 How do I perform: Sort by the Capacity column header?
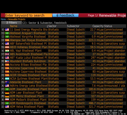point(98,26)
